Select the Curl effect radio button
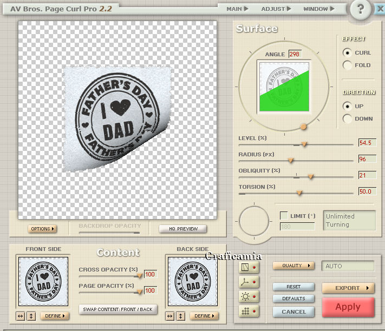The width and height of the screenshot is (385, 331). [347, 52]
